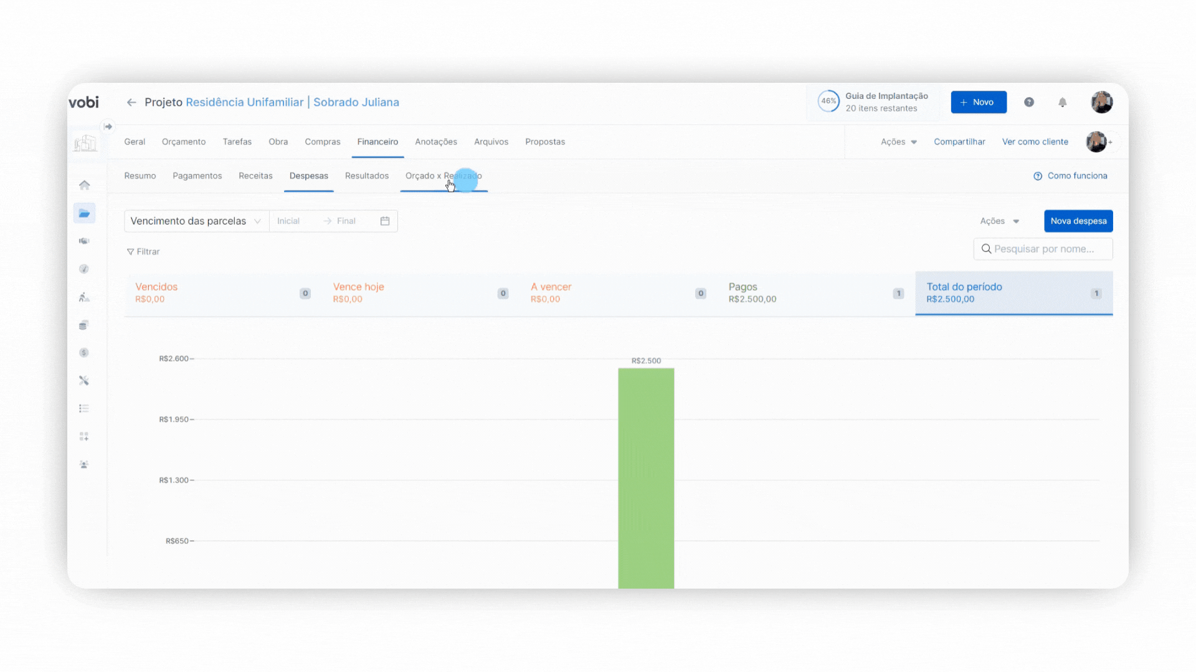The width and height of the screenshot is (1196, 672).
Task: Open the Compartilhar link
Action: (959, 142)
